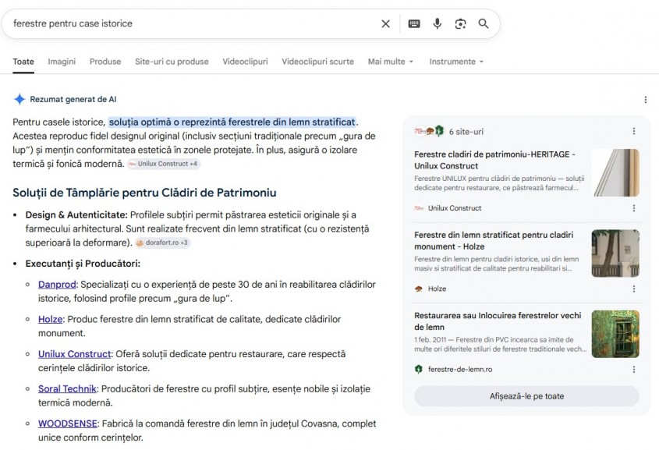
Task: Open Restaurarea sau Inlocuirea ferestrelor vechi result
Action: point(498,321)
